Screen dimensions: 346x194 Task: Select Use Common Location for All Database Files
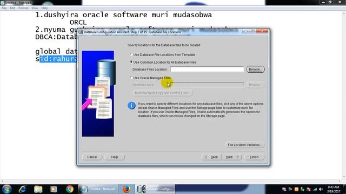coord(131,62)
